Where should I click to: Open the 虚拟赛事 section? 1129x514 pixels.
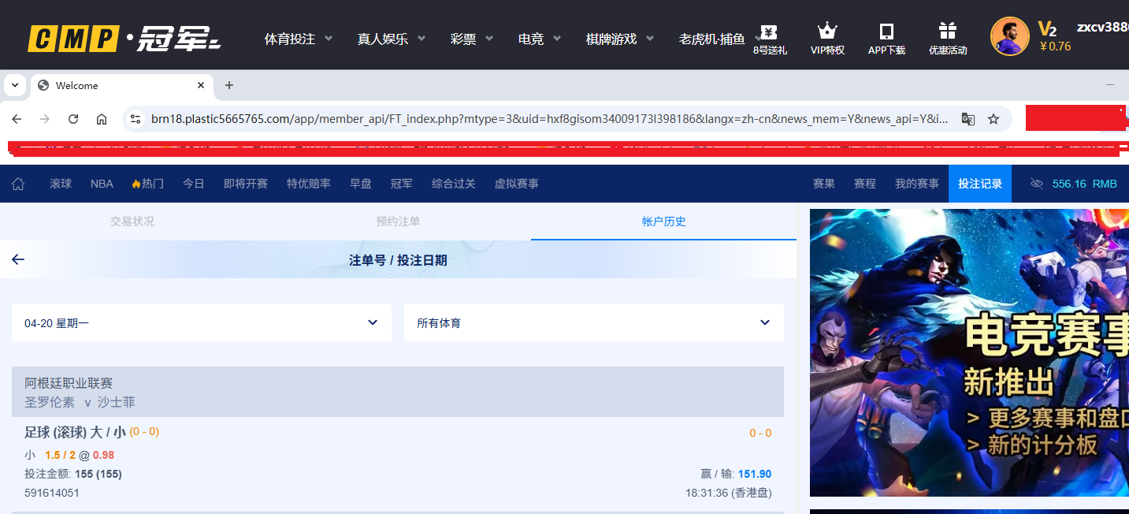(517, 184)
